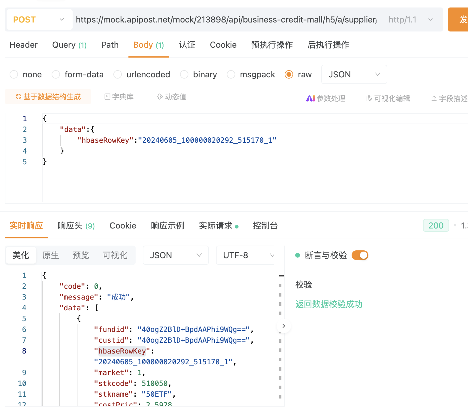Image resolution: width=468 pixels, height=409 pixels.
Task: Switch to 实时响应 tab
Action: point(26,226)
